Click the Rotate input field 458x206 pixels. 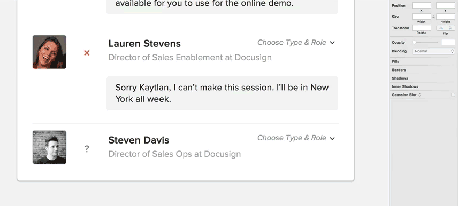422,28
